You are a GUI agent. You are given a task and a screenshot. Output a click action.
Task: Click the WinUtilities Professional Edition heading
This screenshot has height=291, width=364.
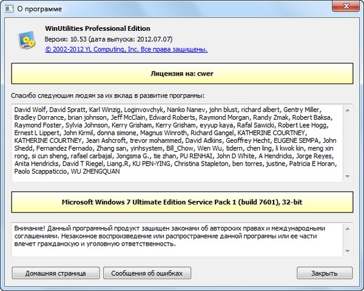tap(97, 28)
